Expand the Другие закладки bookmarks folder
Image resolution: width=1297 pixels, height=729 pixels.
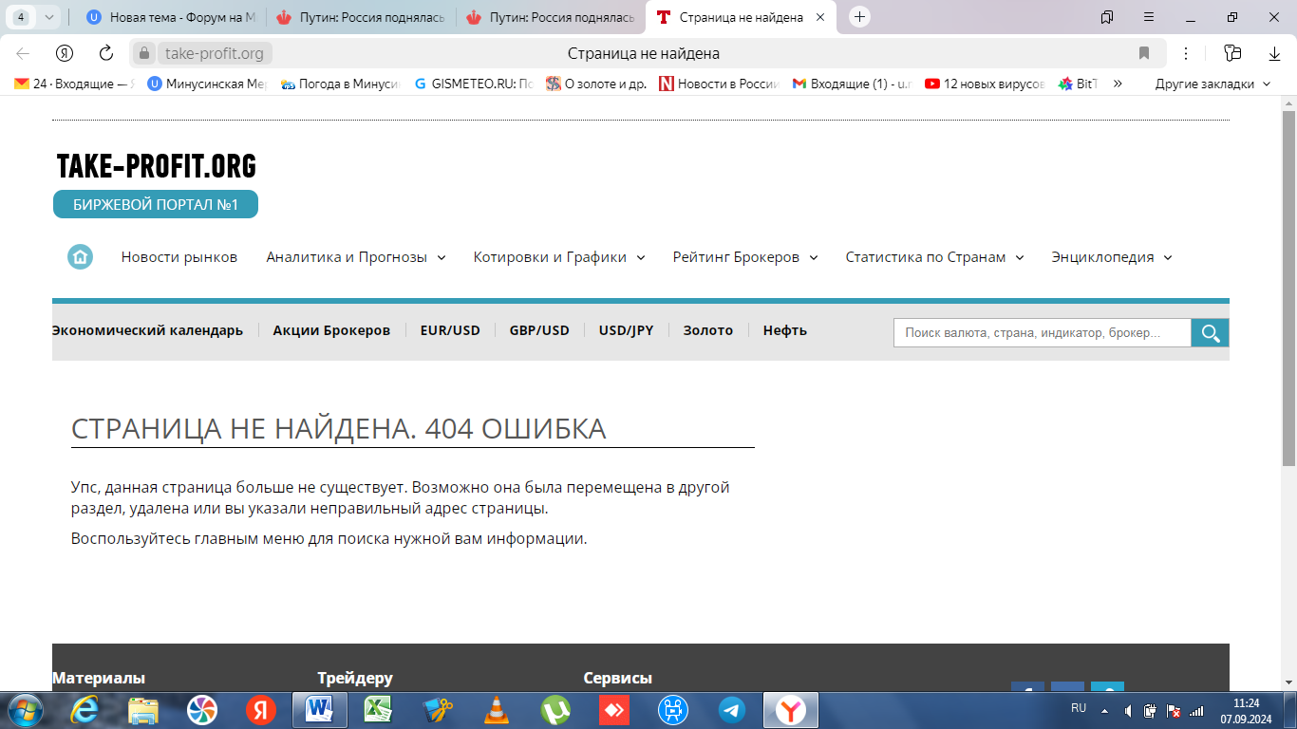[1212, 84]
